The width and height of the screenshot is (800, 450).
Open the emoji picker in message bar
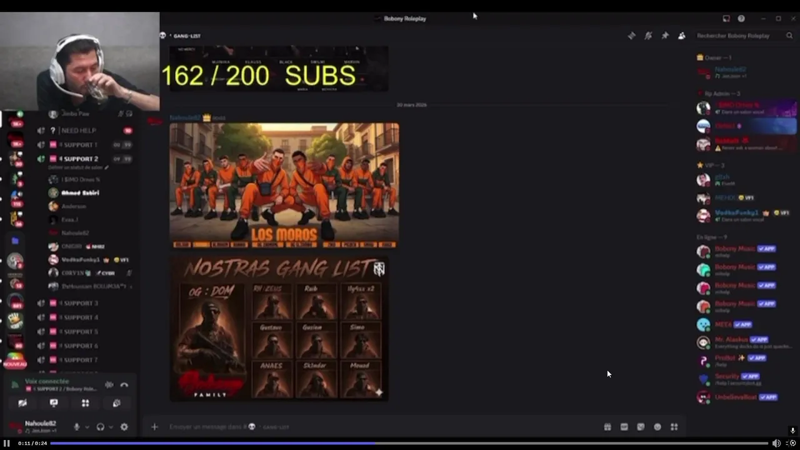coord(657,427)
